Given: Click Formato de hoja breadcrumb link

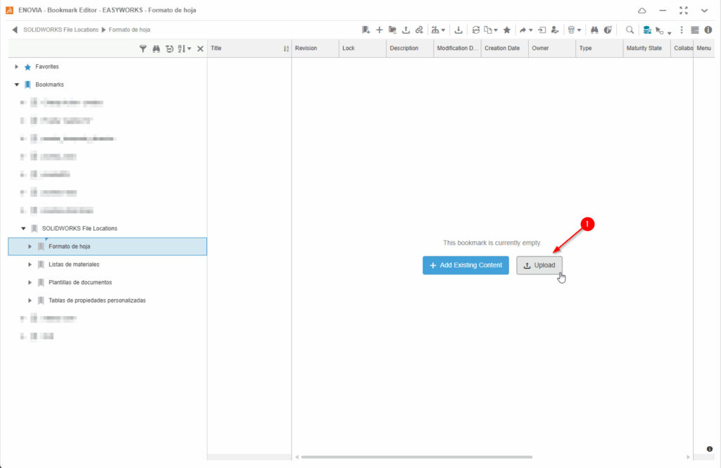Looking at the screenshot, I should tap(130, 30).
